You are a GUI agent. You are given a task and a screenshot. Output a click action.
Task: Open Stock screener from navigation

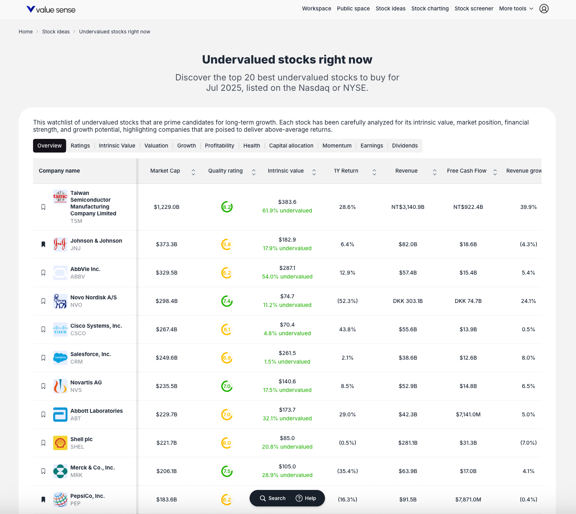click(474, 9)
